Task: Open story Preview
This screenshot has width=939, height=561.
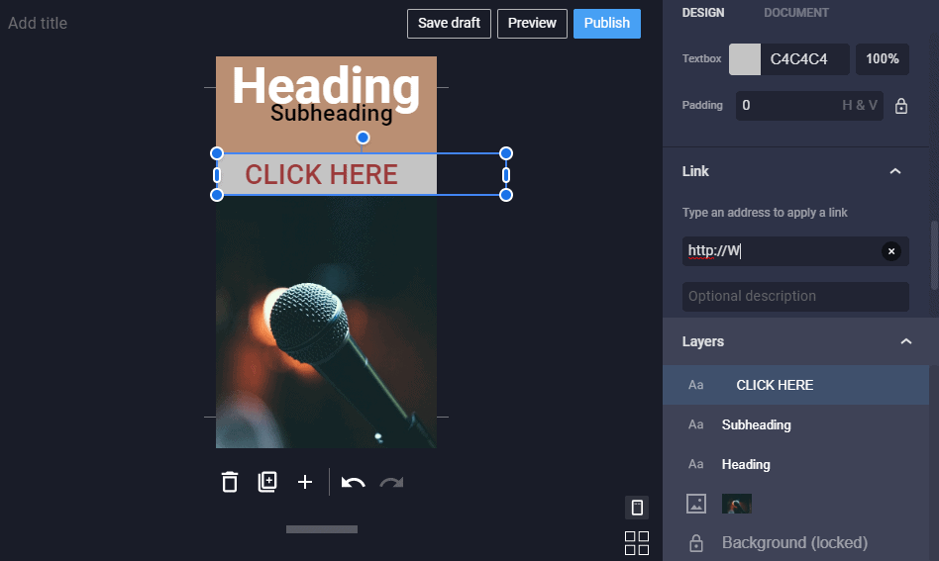Action: (532, 24)
